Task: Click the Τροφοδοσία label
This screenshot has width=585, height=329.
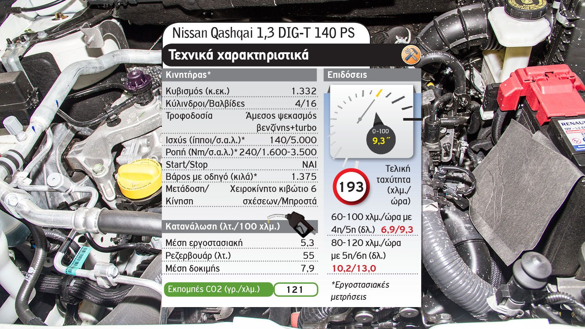Action: coord(189,116)
